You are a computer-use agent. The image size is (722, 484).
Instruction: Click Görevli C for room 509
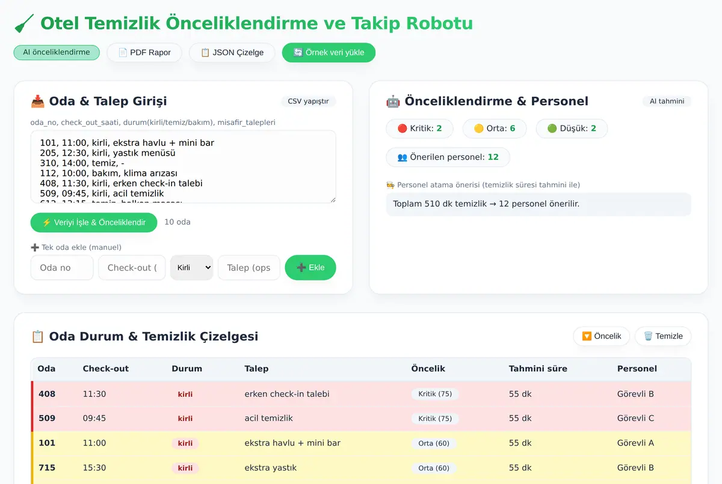[x=635, y=419]
